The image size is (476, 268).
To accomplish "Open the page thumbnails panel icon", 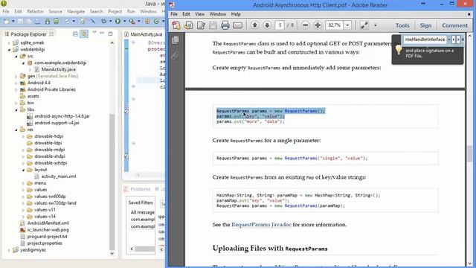I will [x=176, y=39].
